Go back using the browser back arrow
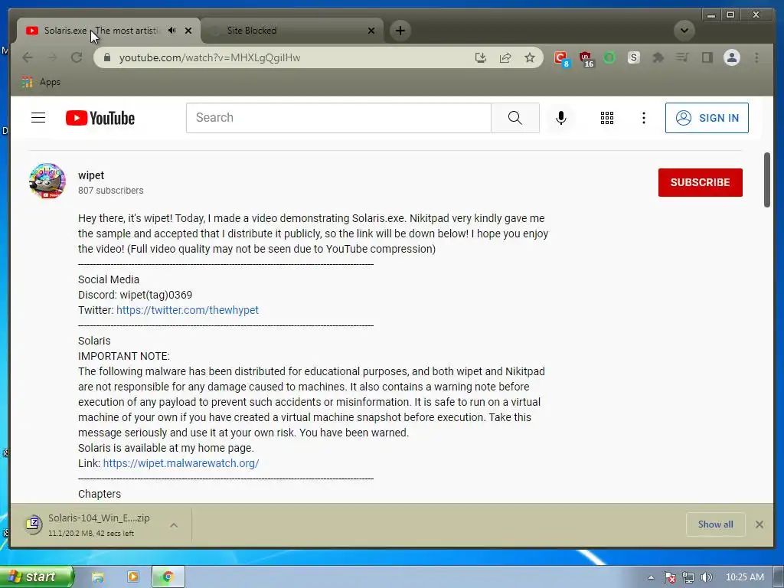This screenshot has width=784, height=588. click(x=28, y=57)
